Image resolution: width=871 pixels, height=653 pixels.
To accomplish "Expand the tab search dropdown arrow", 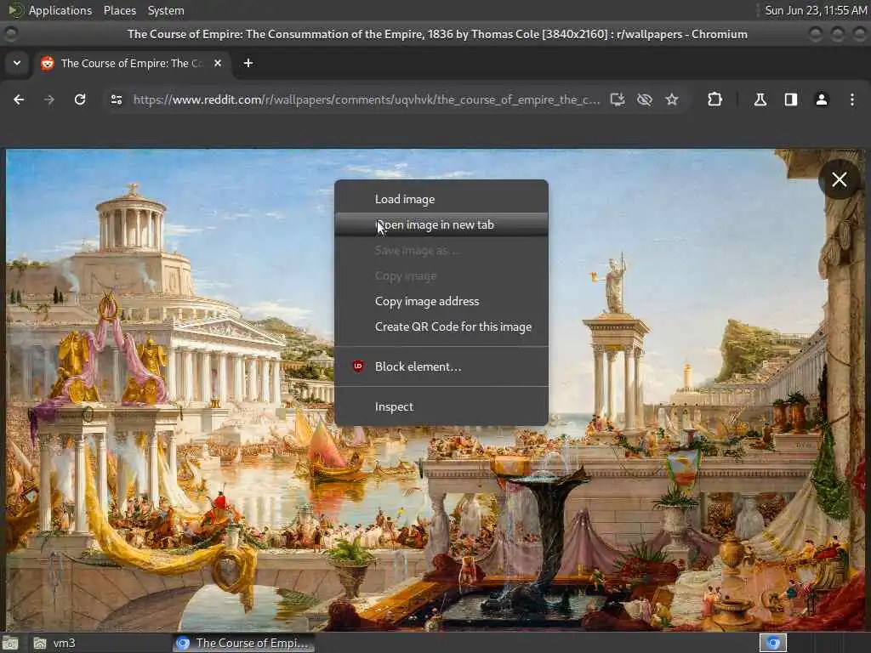I will (17, 63).
